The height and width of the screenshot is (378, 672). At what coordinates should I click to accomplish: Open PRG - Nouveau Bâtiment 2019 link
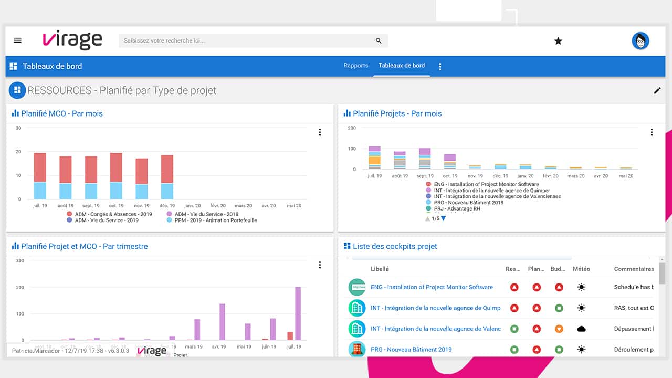pyautogui.click(x=411, y=349)
